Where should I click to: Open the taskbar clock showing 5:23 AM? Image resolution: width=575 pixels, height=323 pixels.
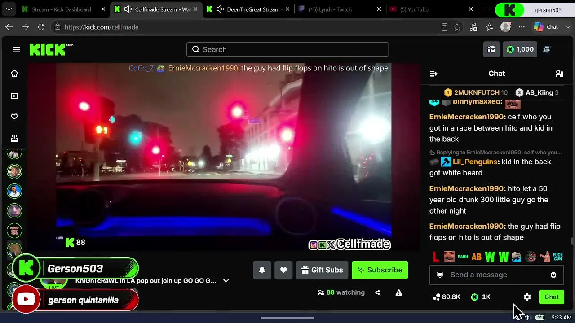562,318
